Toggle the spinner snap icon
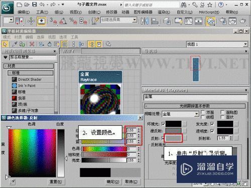 tap(83, 21)
